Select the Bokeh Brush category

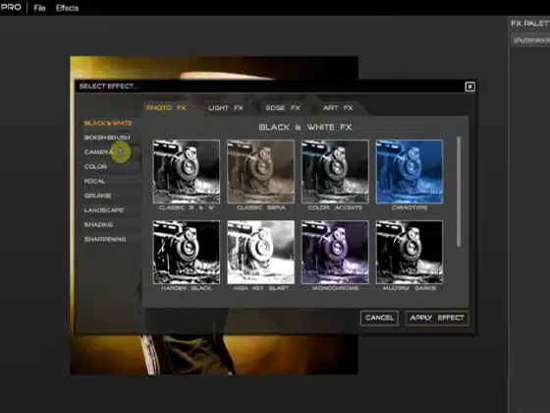[x=107, y=138]
